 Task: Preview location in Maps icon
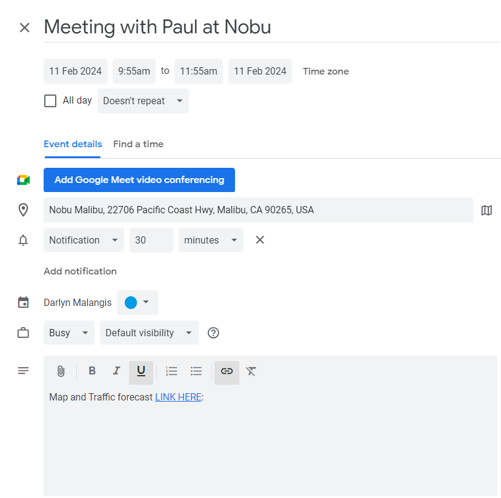pyautogui.click(x=486, y=210)
